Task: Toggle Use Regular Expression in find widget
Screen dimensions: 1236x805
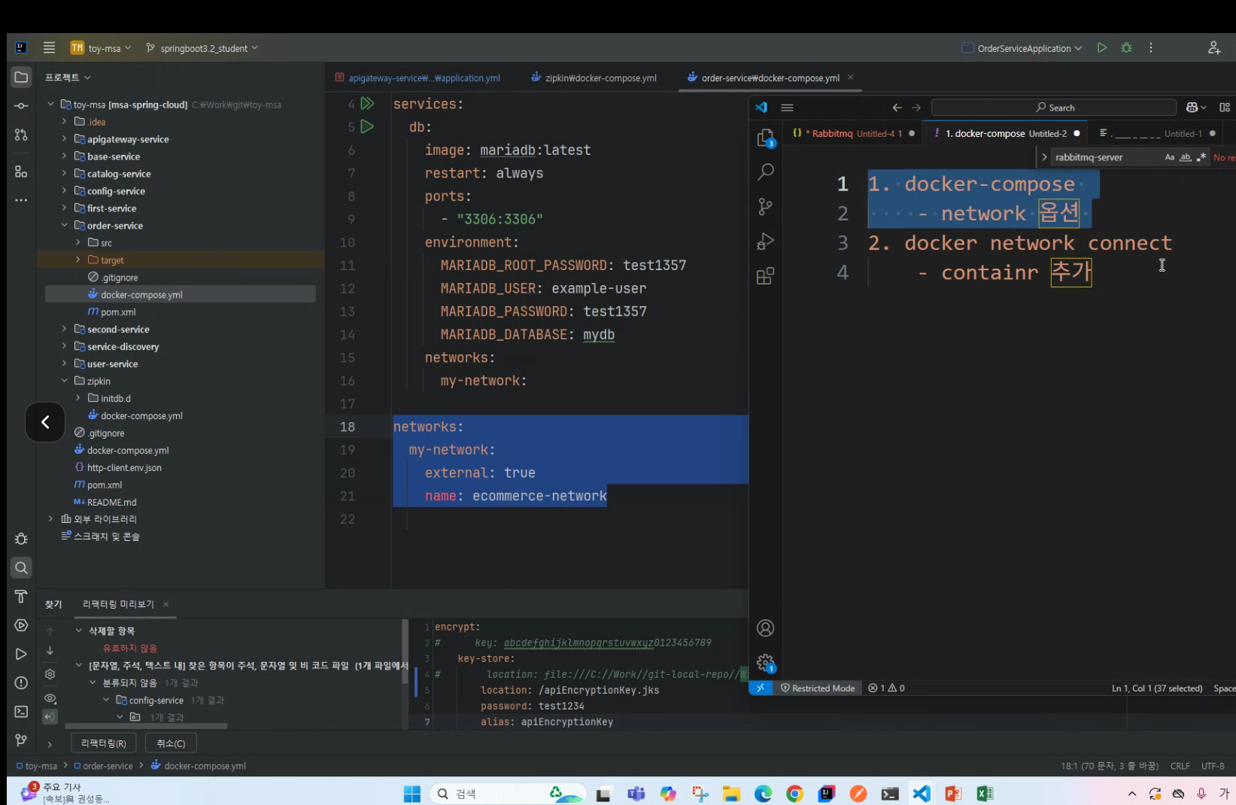Action: click(x=1201, y=157)
